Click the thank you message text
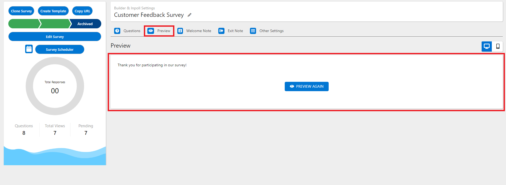This screenshot has height=185, width=506. [152, 65]
